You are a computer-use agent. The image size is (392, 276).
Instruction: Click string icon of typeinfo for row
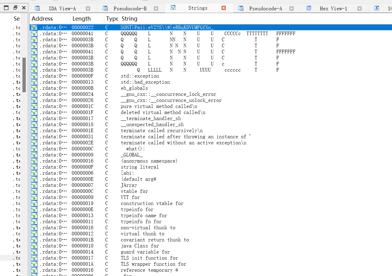pos(34,210)
